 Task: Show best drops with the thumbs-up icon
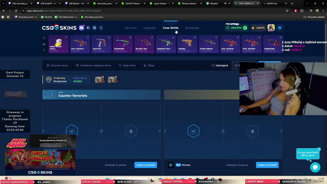(44, 44)
